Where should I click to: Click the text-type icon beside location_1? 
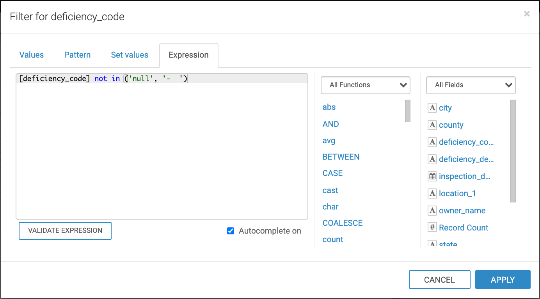tap(432, 193)
